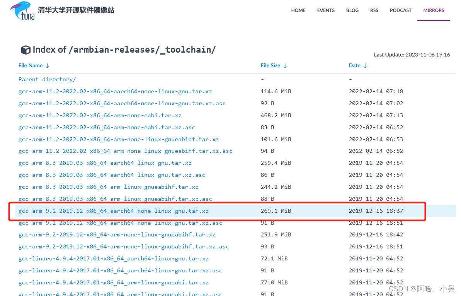The width and height of the screenshot is (461, 296).
Task: Sort by Date arrow
Action: point(365,66)
